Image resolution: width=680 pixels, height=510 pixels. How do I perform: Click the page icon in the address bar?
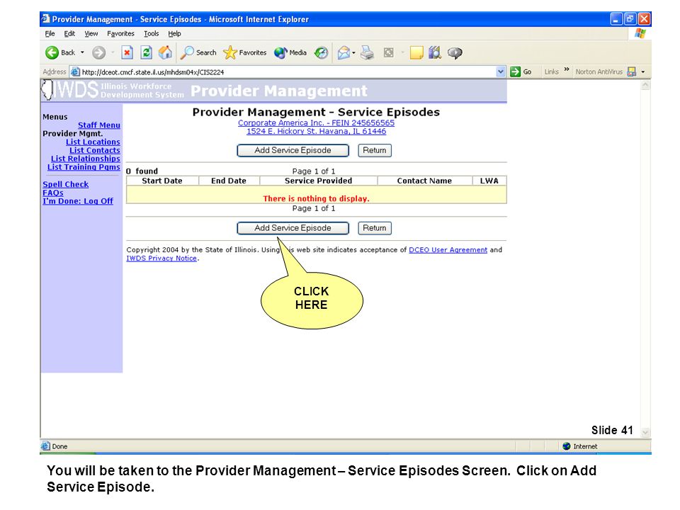click(x=76, y=72)
